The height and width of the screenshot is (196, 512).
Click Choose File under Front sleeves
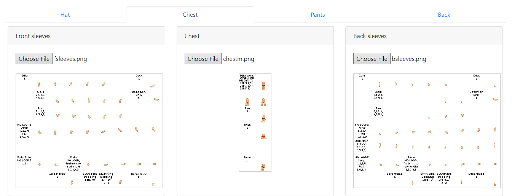pos(34,59)
